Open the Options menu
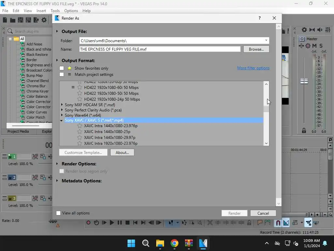Image resolution: width=334 pixels, height=251 pixels. 71,11
